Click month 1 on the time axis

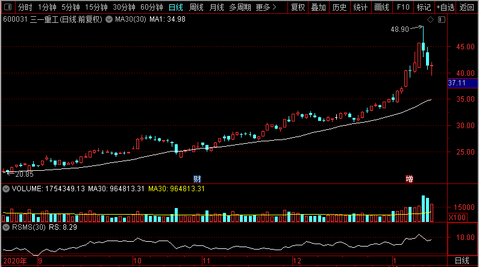[395, 261]
